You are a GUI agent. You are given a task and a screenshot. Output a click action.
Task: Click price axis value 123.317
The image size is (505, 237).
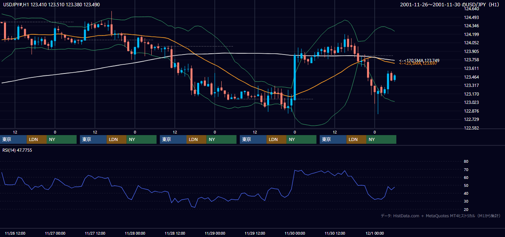471,85
